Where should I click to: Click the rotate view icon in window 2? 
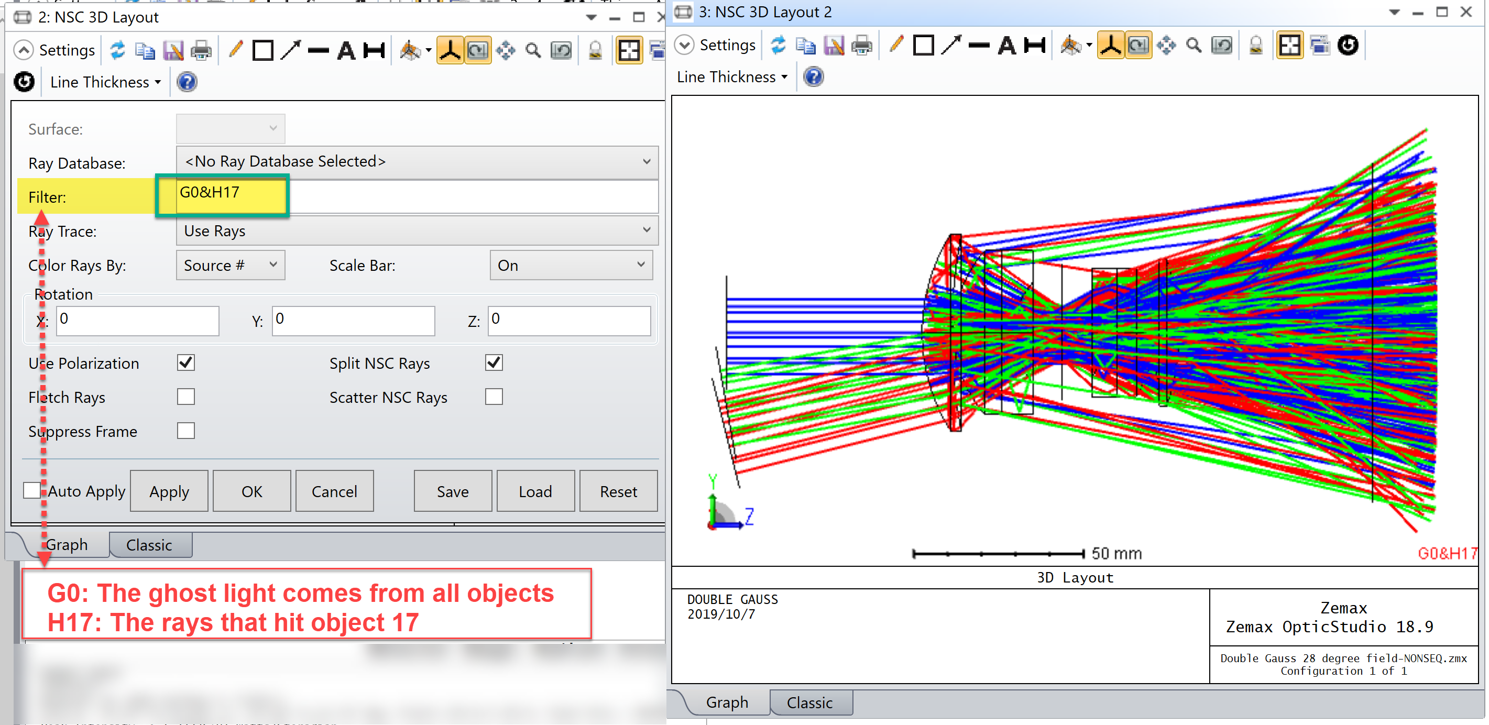pyautogui.click(x=478, y=50)
